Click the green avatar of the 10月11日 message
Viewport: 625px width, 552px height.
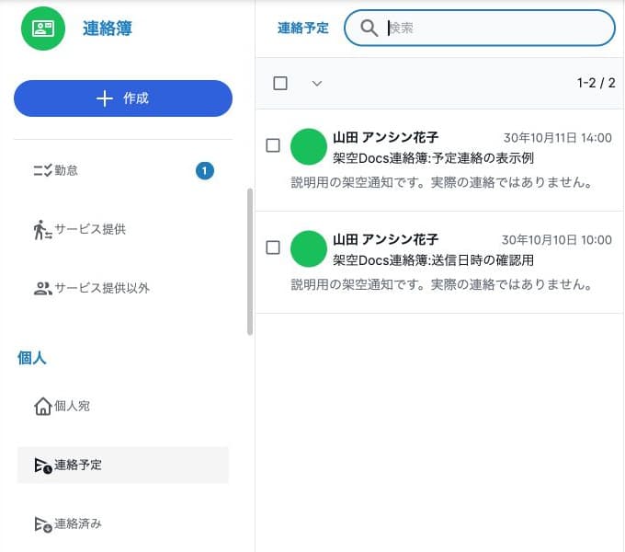coord(309,147)
